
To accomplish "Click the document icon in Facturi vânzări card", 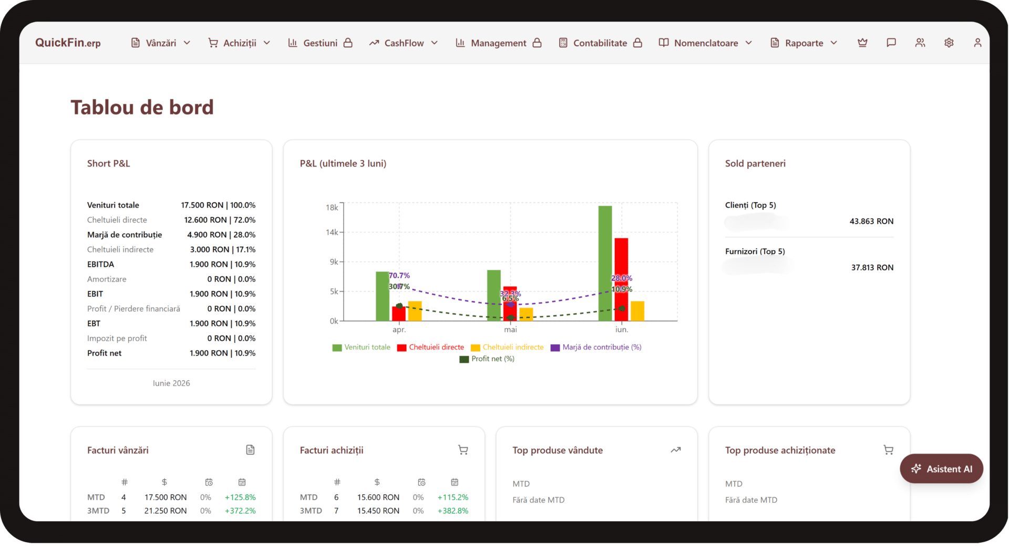I will tap(250, 450).
